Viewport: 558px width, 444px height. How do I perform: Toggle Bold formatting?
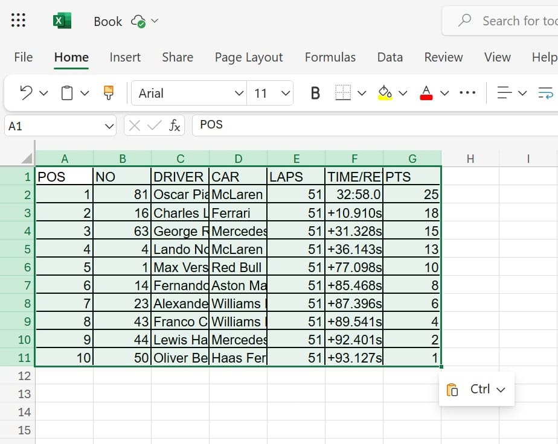click(x=315, y=93)
